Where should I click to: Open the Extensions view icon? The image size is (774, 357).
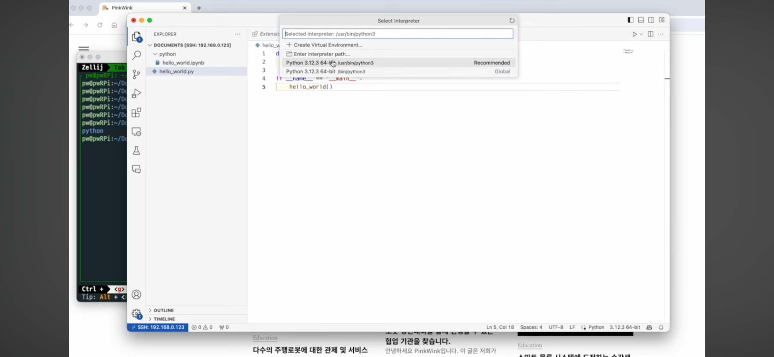(x=136, y=113)
